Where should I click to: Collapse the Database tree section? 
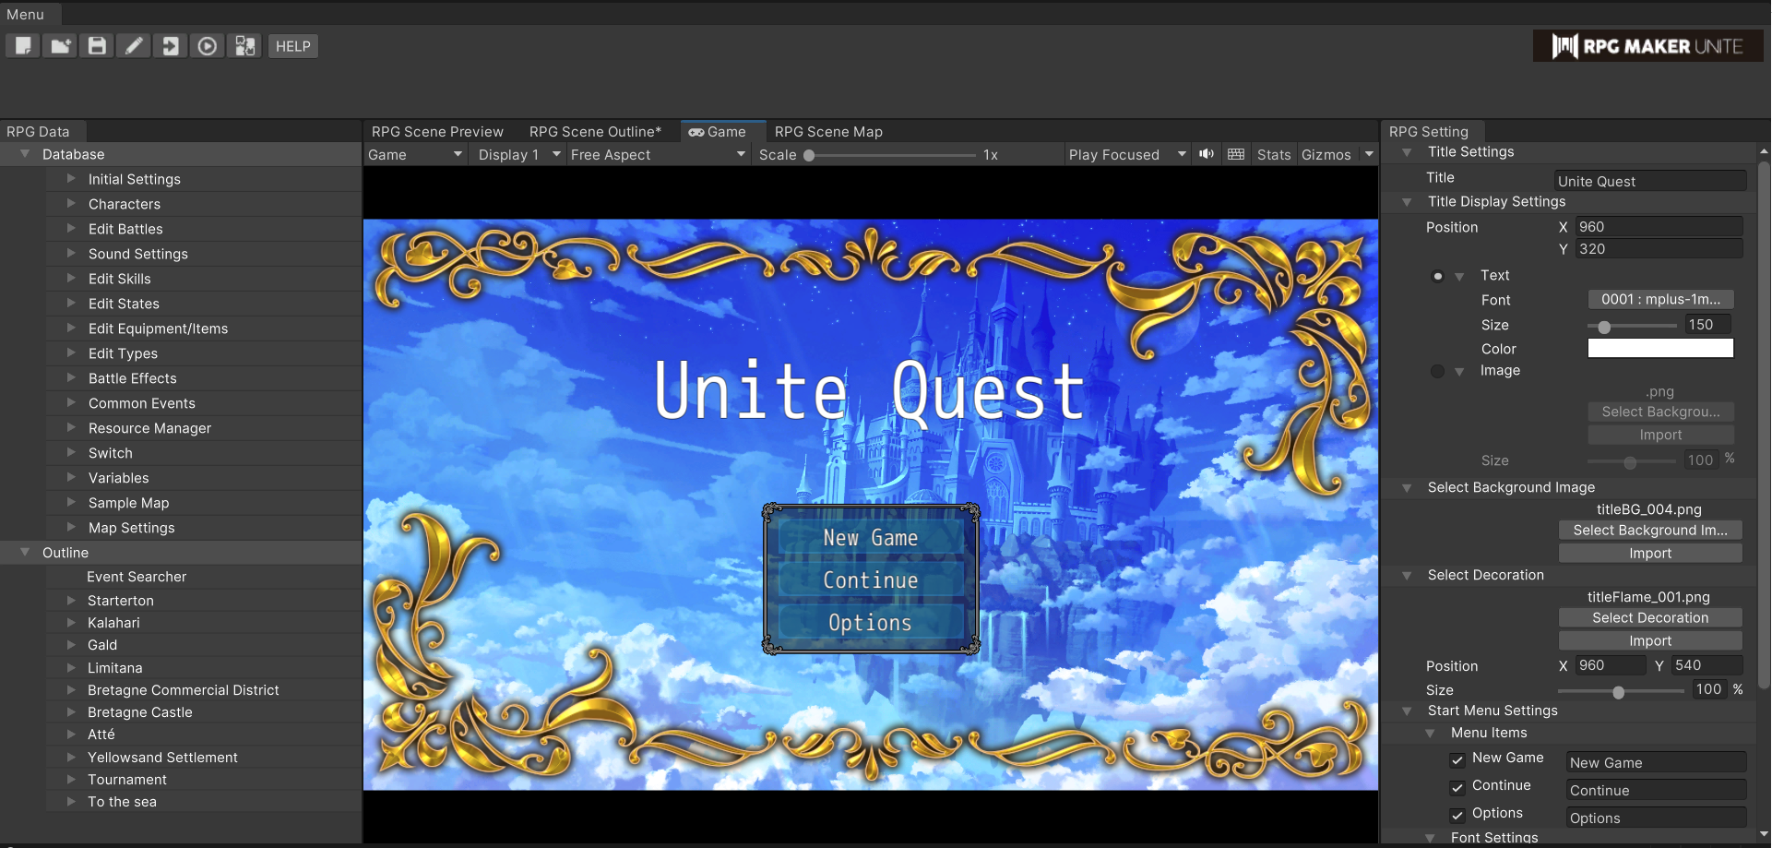(25, 154)
